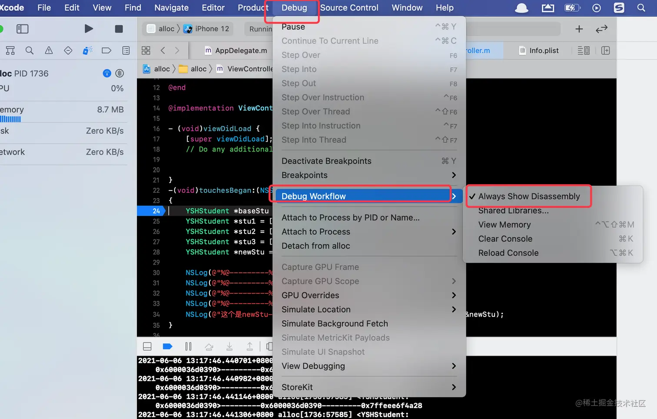Open the Breakpoint navigator icon
Viewport: 657px width, 419px height.
click(x=106, y=50)
